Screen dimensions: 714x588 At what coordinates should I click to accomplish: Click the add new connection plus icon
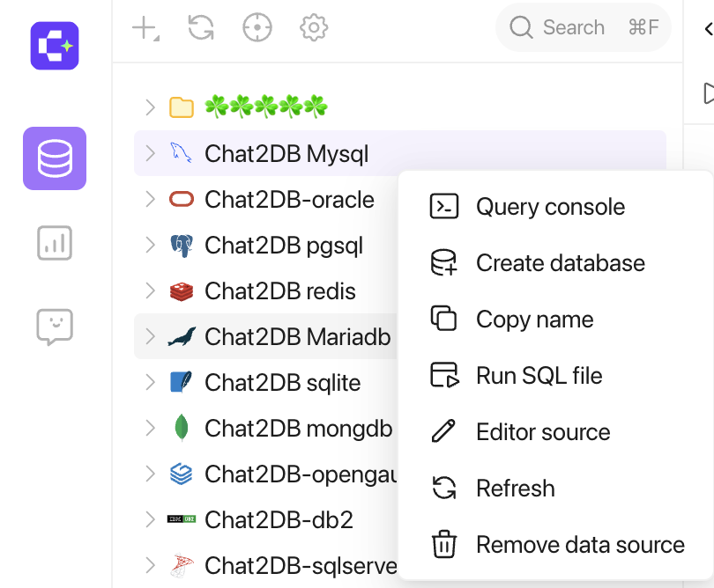point(145,28)
